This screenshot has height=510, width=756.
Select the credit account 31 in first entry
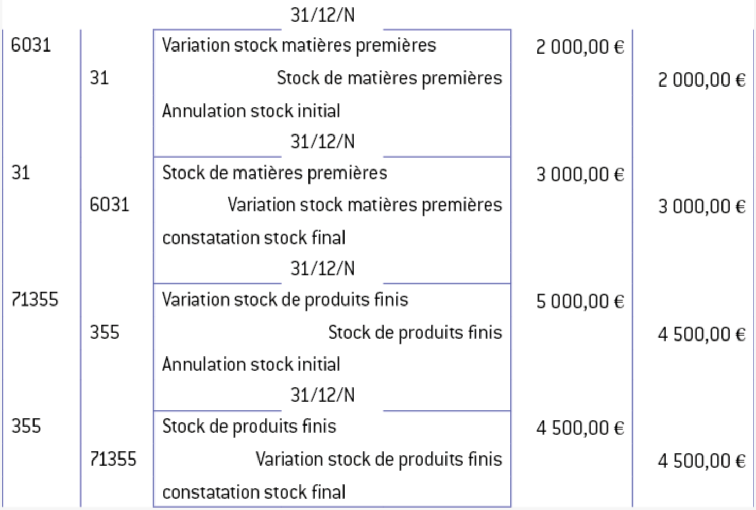point(99,78)
